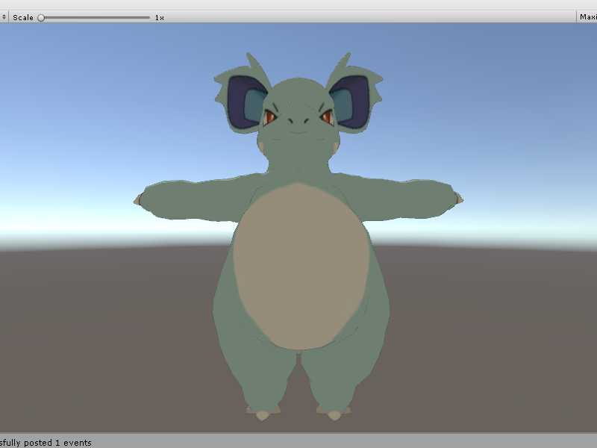Click the 1x scale value readout
Viewport: 597px width, 448px height.
click(x=160, y=17)
